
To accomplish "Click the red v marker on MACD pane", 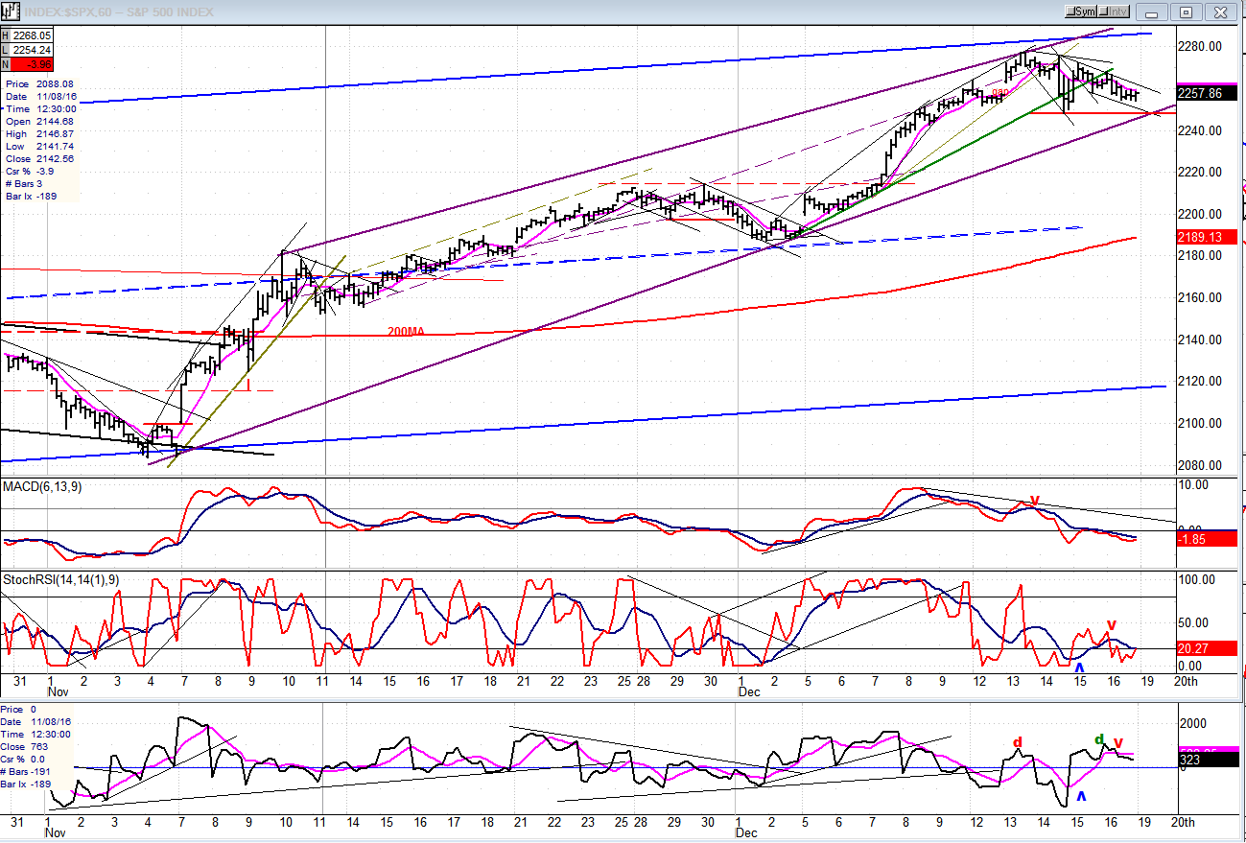I will click(x=1034, y=500).
